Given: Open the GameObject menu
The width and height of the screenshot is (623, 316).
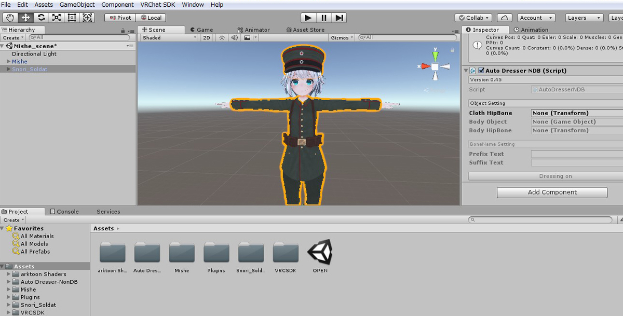Looking at the screenshot, I should point(77,5).
